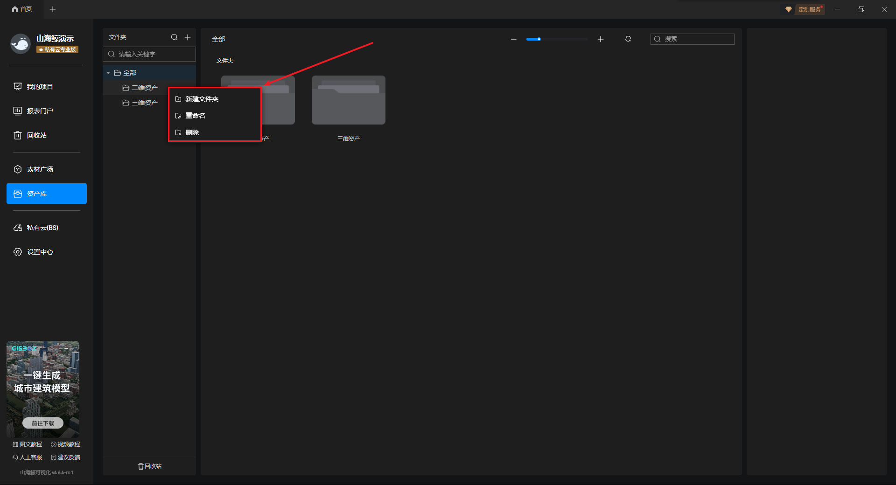Click the 前往下载 button on banner
The width and height of the screenshot is (896, 485).
coord(43,423)
